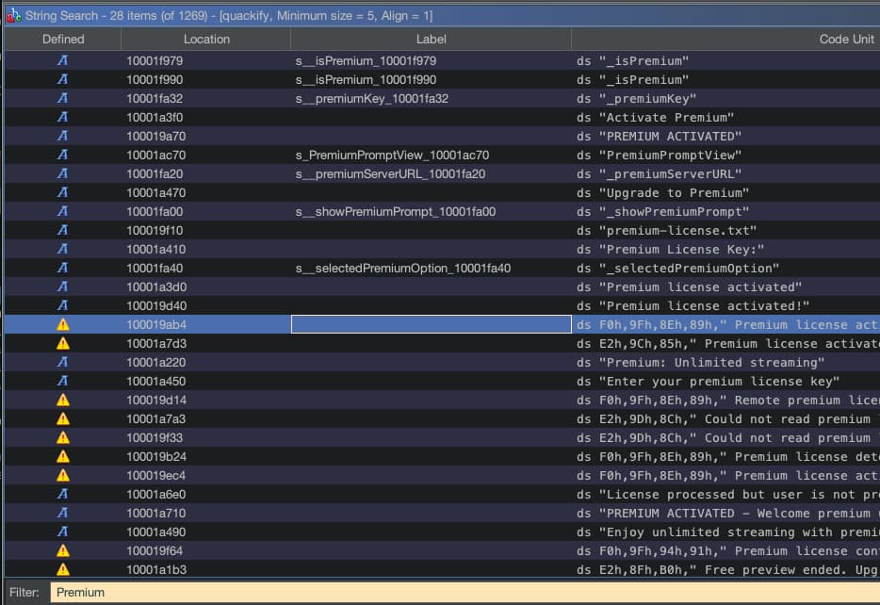Focus the Filter text field containing Premium
Viewport: 880px width, 605px height.
[x=462, y=592]
